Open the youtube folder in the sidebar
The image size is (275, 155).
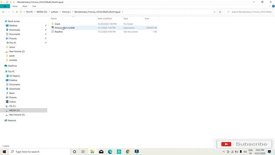[x=13, y=60]
